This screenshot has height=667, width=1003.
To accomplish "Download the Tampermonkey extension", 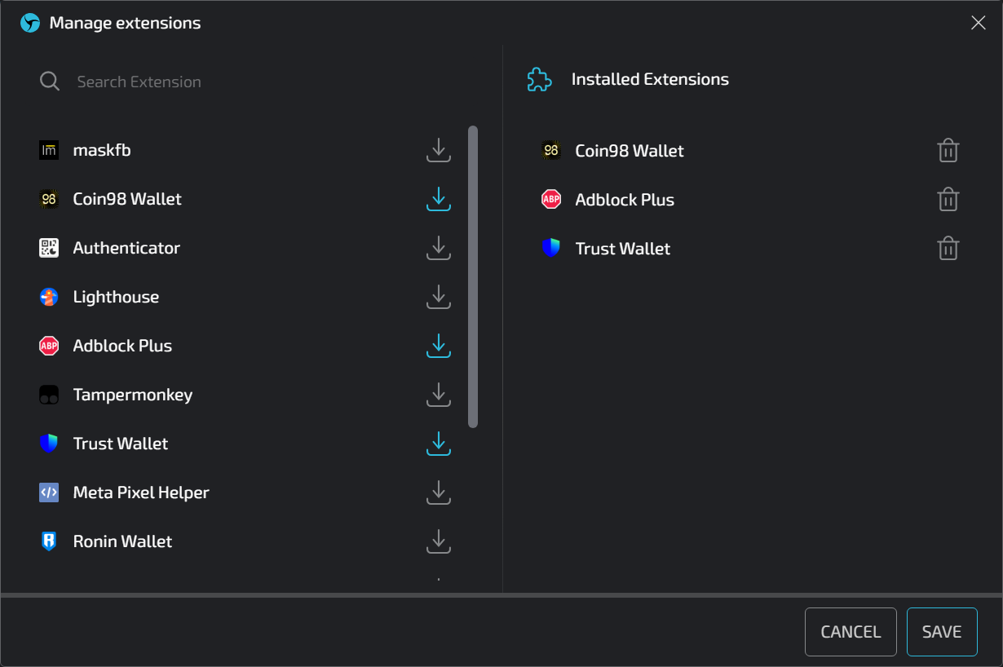I will (439, 395).
